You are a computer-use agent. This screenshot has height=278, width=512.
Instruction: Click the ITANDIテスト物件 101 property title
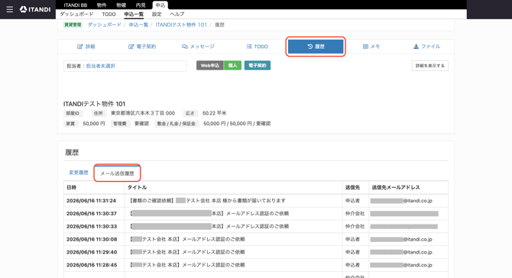94,104
